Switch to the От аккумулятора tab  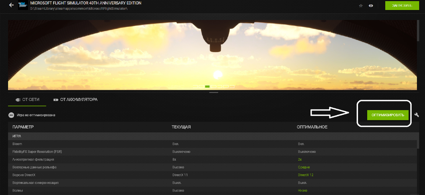tap(75, 100)
